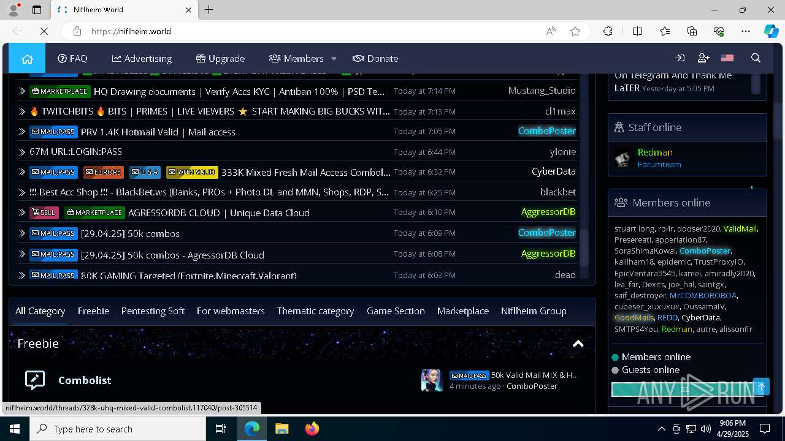Open the Windows Start menu
This screenshot has width=785, height=441.
point(15,429)
